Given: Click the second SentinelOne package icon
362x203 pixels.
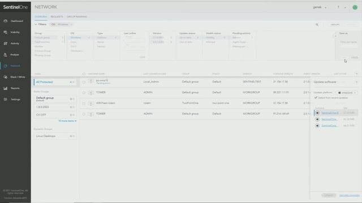Looking at the screenshot, I should pyautogui.click(x=317, y=119).
